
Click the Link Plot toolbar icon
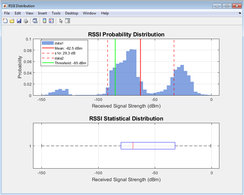tap(35, 21)
